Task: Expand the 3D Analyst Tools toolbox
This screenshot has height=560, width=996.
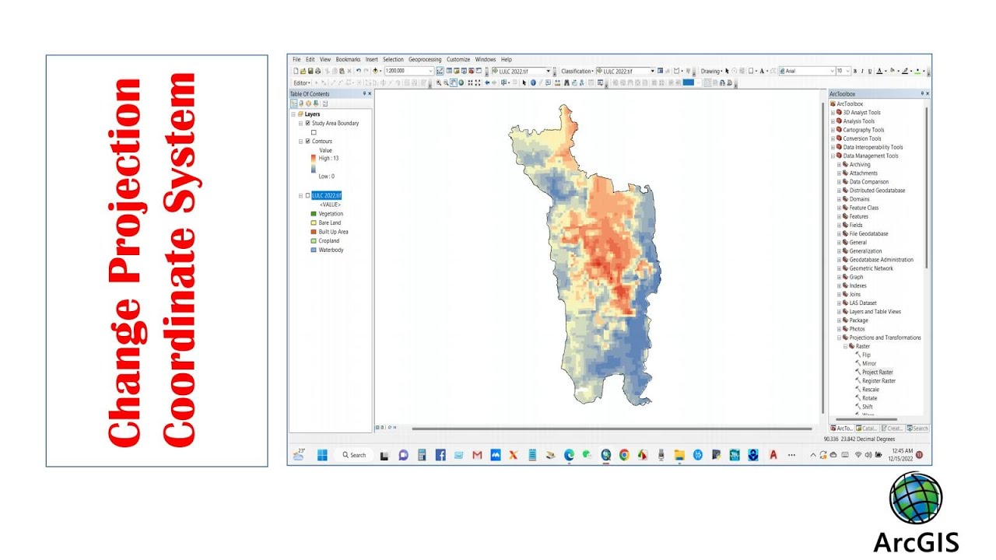Action: (833, 113)
